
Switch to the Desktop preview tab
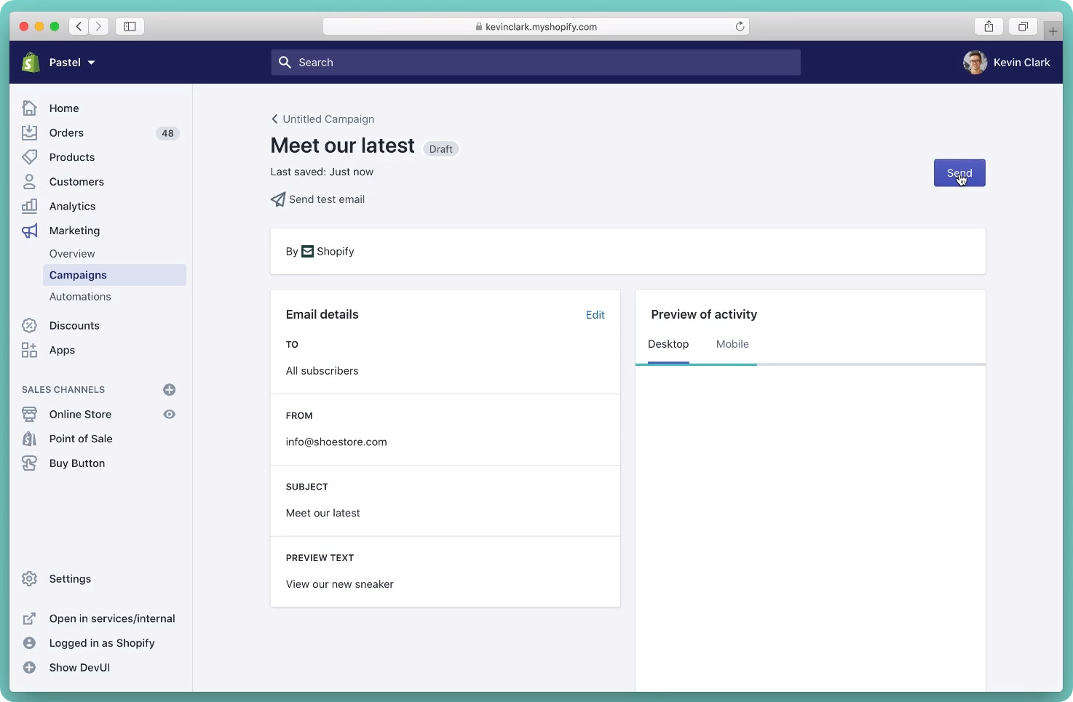point(668,344)
